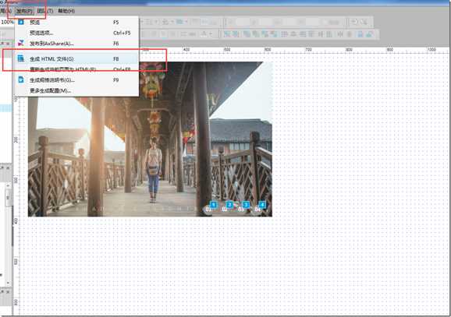451x317 pixels.
Task: Select the 03 label on the photo
Action: coord(241,210)
